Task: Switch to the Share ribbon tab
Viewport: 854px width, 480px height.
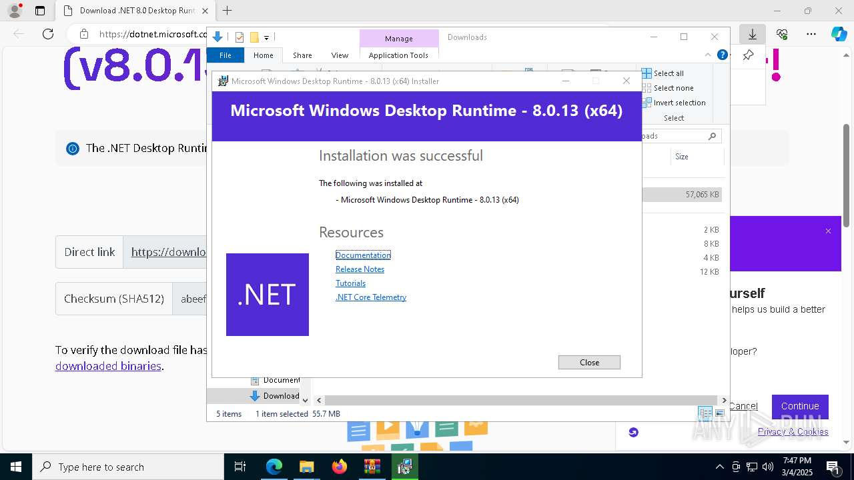Action: pyautogui.click(x=302, y=55)
